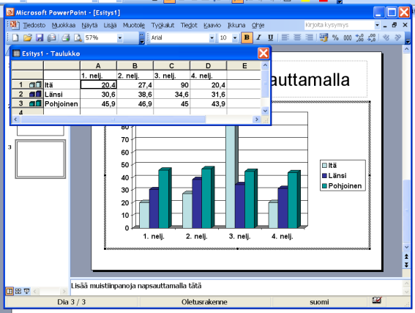The height and width of the screenshot is (313, 415).
Task: Open the Ohje menu
Action: click(x=258, y=25)
